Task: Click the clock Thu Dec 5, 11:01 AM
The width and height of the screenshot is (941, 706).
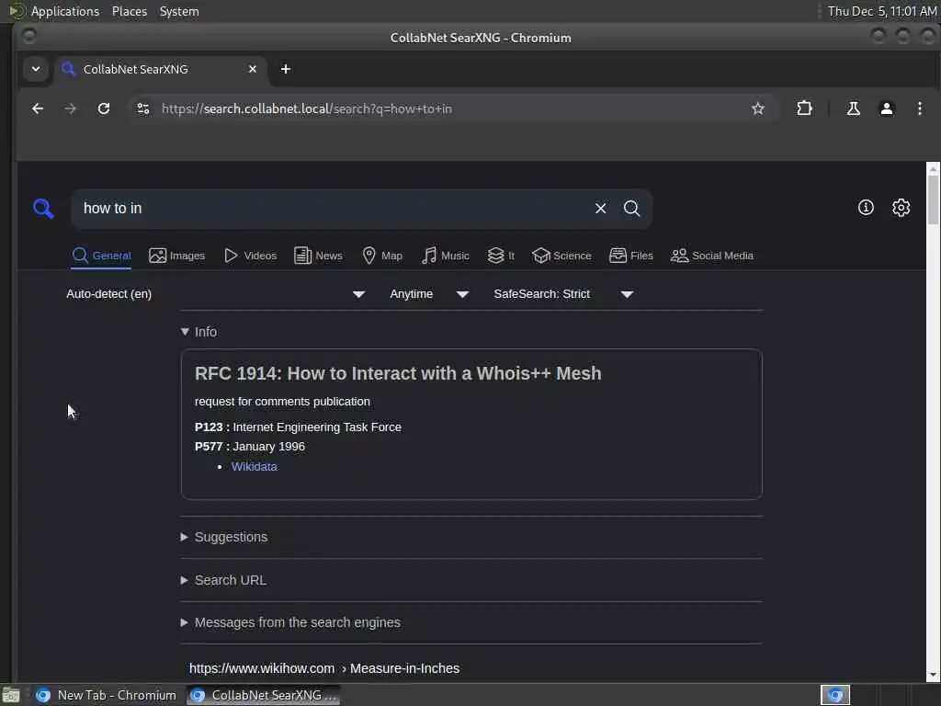Action: tap(882, 11)
